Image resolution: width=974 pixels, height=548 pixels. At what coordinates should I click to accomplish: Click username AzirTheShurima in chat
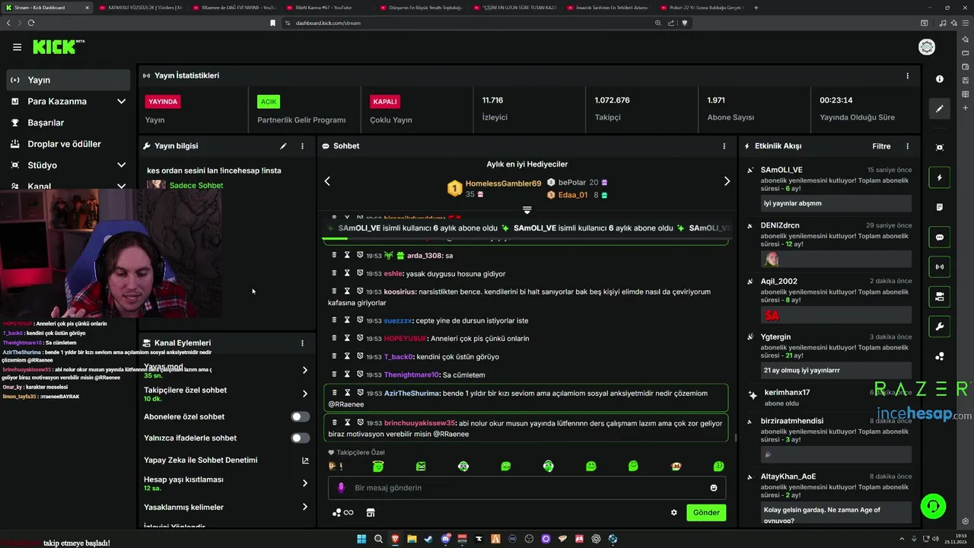point(411,393)
